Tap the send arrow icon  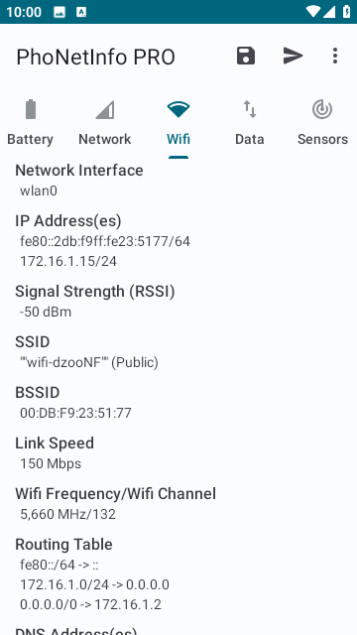pyautogui.click(x=294, y=56)
